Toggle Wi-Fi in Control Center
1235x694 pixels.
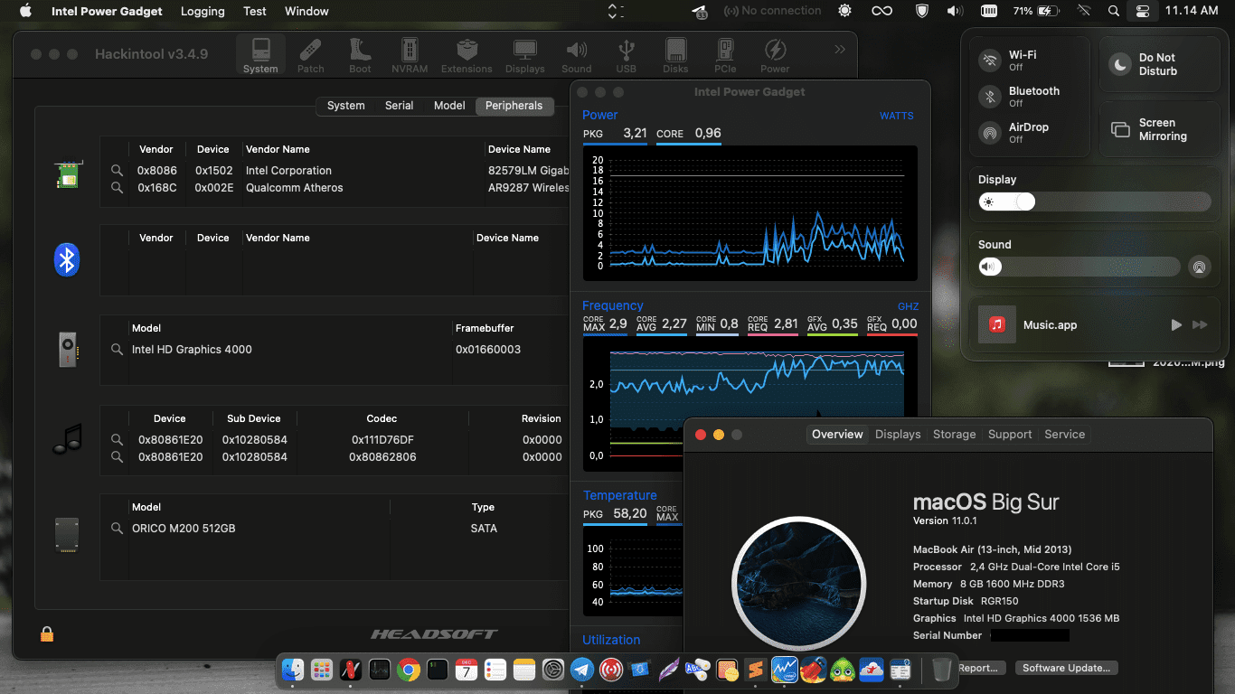[991, 61]
